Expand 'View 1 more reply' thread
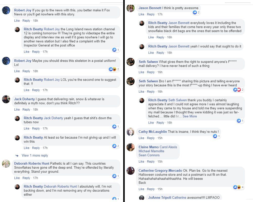 coord(35,156)
